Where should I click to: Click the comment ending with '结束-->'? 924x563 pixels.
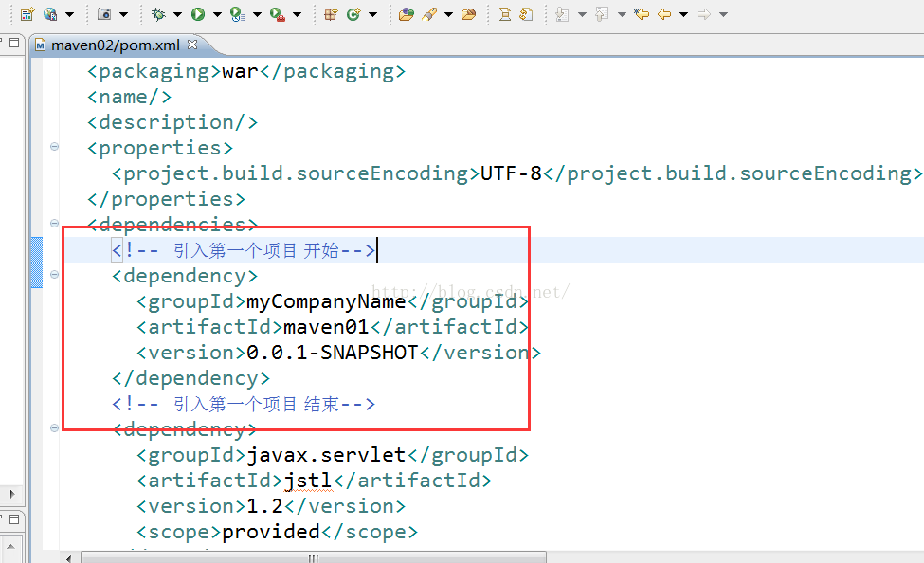pos(244,404)
